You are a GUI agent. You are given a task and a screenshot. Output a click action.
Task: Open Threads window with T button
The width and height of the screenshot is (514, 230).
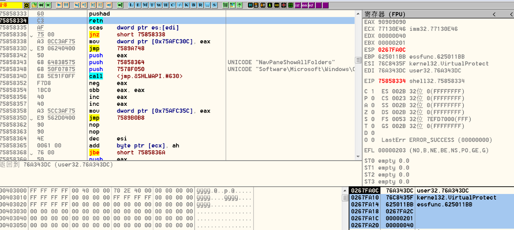point(152,5)
